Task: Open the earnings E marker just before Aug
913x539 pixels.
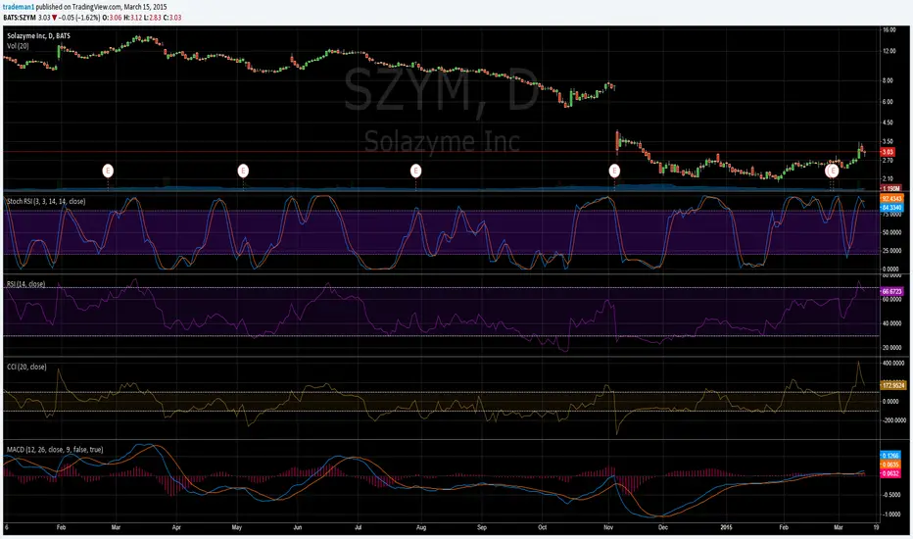Action: click(415, 171)
